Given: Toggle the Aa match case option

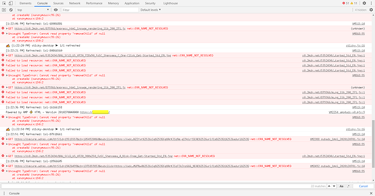Looking at the screenshot, I should point(341,186).
